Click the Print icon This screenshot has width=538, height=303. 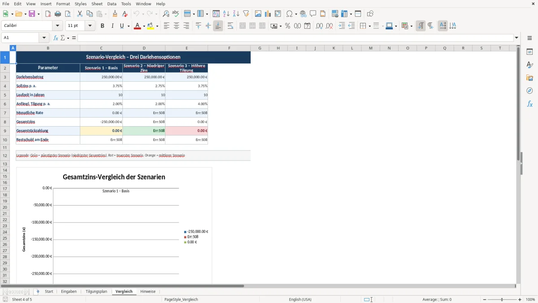point(58,14)
